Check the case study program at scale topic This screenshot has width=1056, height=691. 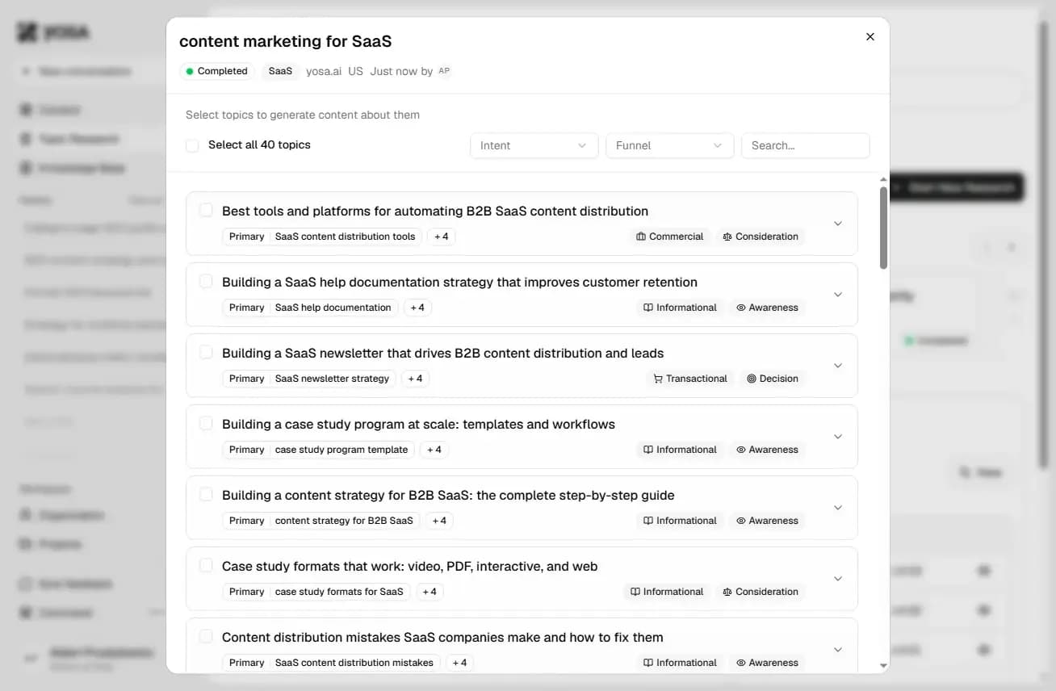(x=206, y=423)
